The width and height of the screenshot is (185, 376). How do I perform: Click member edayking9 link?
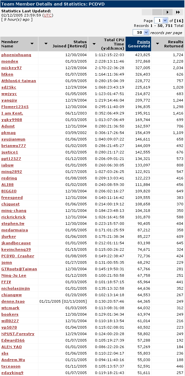tap(12, 372)
